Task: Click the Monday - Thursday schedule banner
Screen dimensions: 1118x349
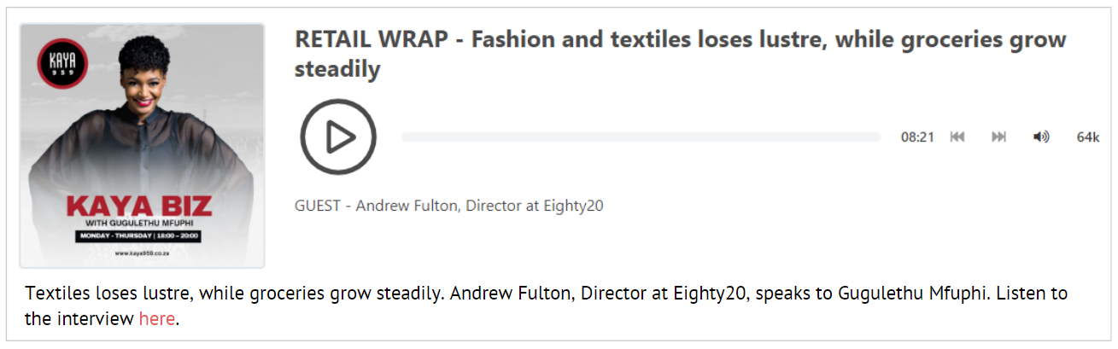Action: tap(141, 236)
